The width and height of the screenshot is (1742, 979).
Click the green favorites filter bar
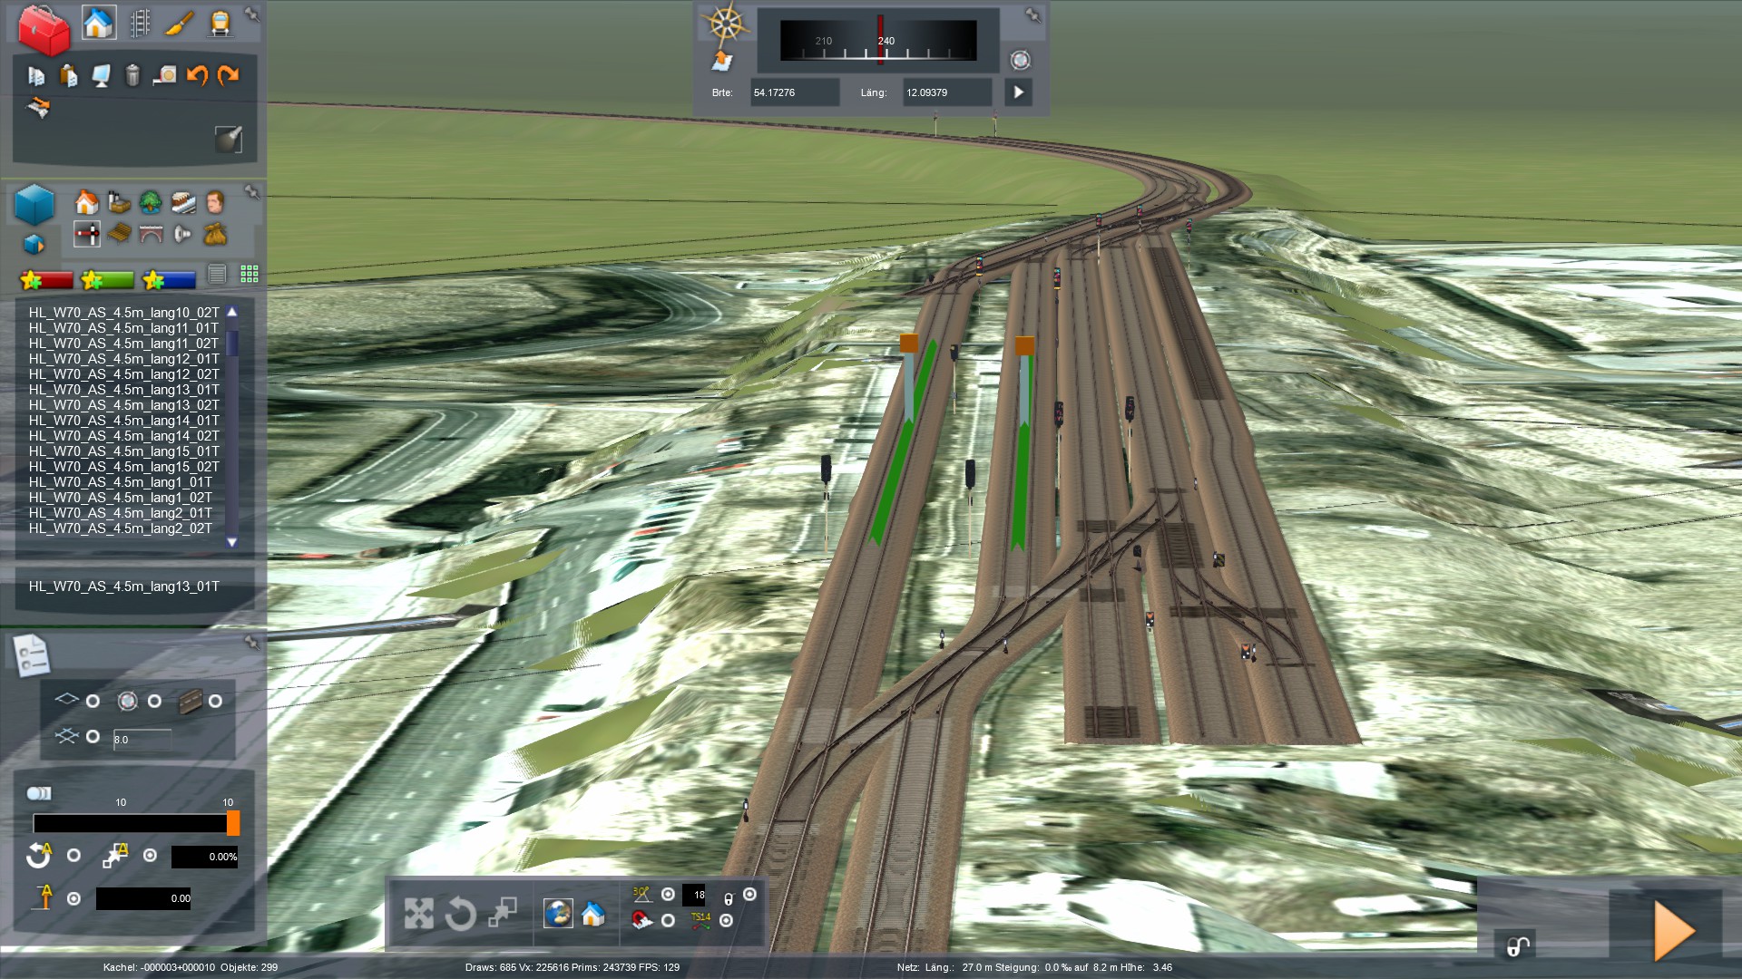coord(107,280)
